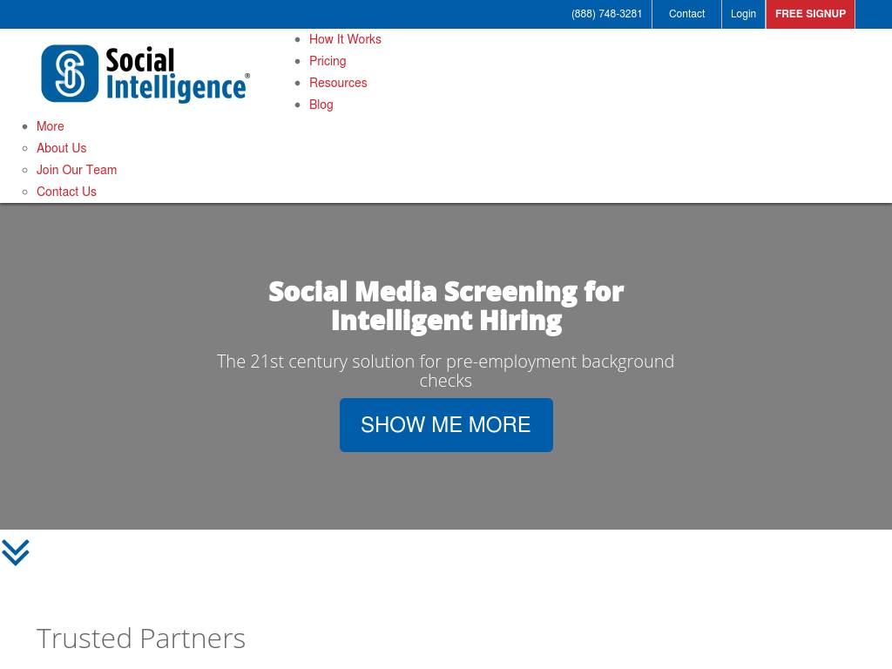Go to the Pricing page
This screenshot has width=892, height=669.
(328, 61)
